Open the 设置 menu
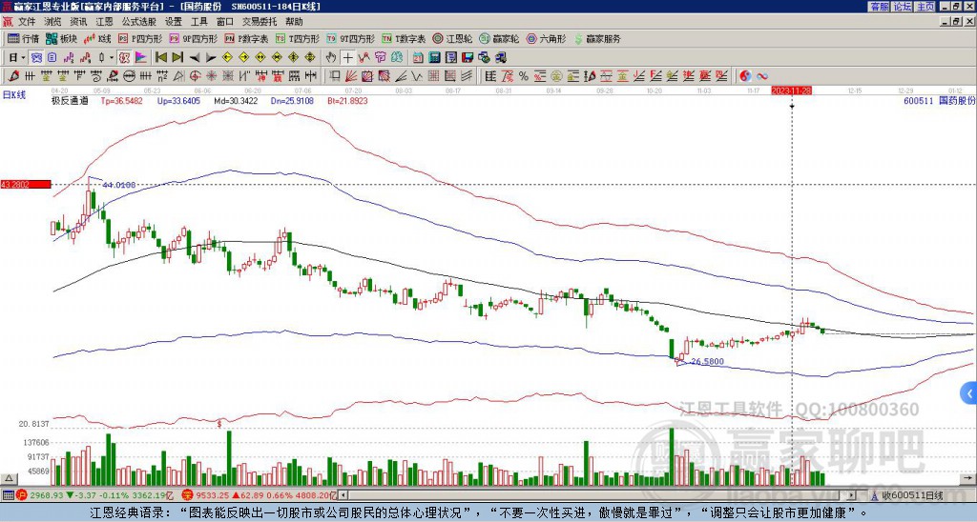This screenshot has width=977, height=522. (x=174, y=22)
